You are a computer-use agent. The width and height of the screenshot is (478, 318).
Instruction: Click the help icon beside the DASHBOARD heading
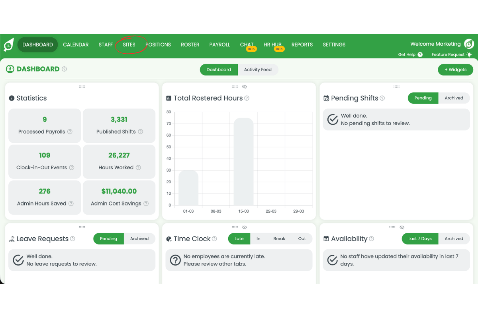pyautogui.click(x=65, y=69)
